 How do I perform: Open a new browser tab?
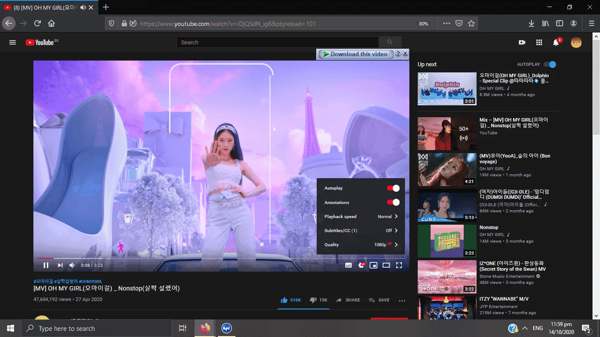(106, 7)
